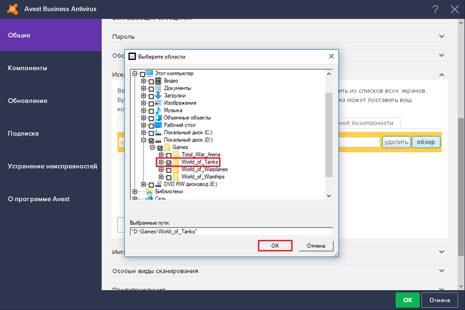Expand the World_of_Tanks folder node
The height and width of the screenshot is (310, 465).
click(x=161, y=162)
